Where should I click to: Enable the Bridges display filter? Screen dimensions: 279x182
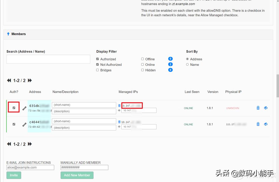point(97,70)
